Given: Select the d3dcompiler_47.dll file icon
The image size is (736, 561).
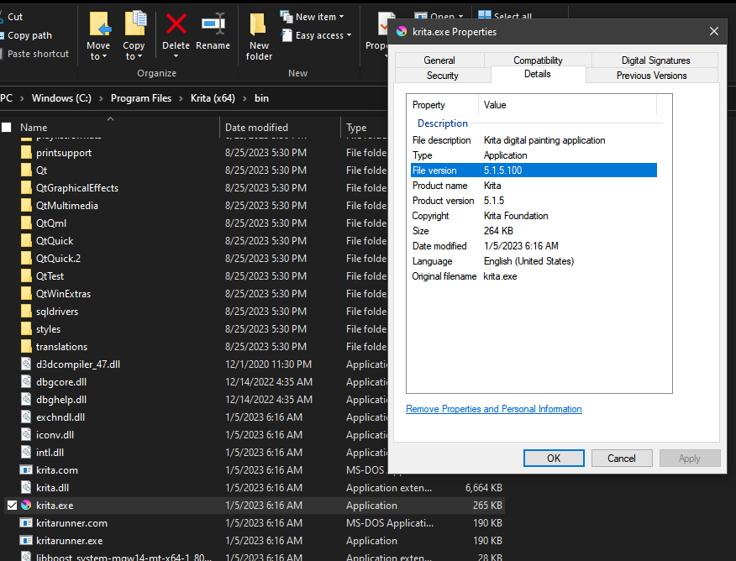Looking at the screenshot, I should point(26,364).
